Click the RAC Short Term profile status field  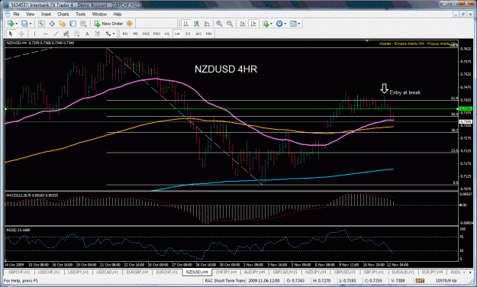click(x=225, y=281)
